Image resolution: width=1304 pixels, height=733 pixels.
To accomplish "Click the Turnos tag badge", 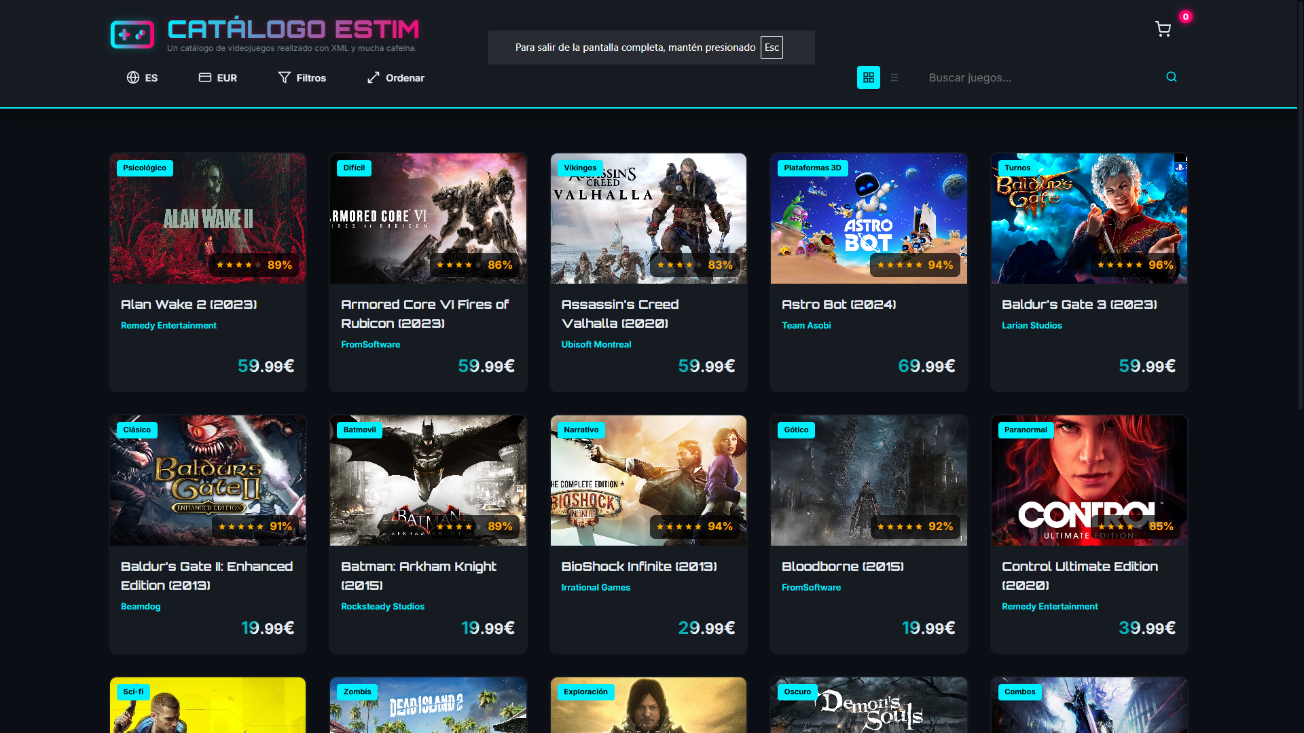I will click(x=1017, y=168).
